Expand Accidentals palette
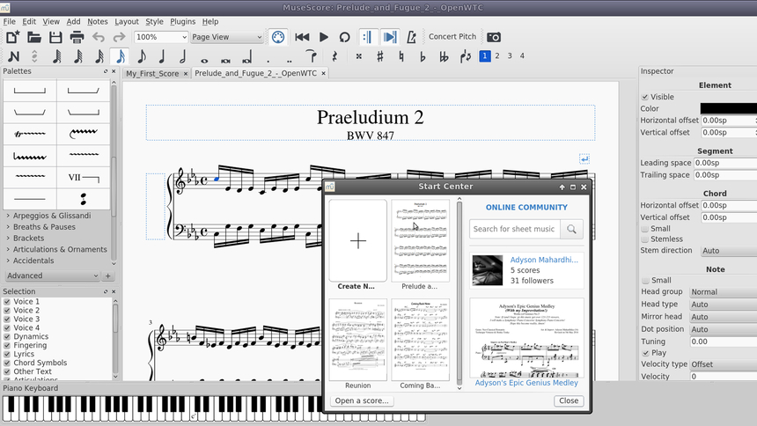This screenshot has height=426, width=757. 33,261
